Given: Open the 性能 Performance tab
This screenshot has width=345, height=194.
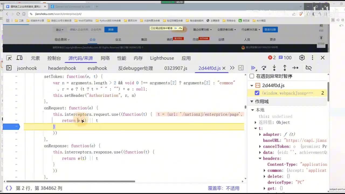Looking at the screenshot, I should point(122,58).
